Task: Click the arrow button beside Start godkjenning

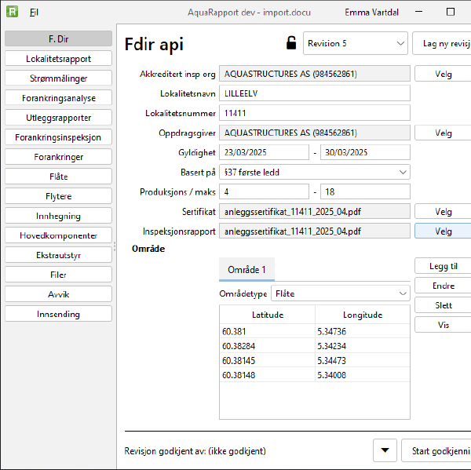Action: (385, 450)
